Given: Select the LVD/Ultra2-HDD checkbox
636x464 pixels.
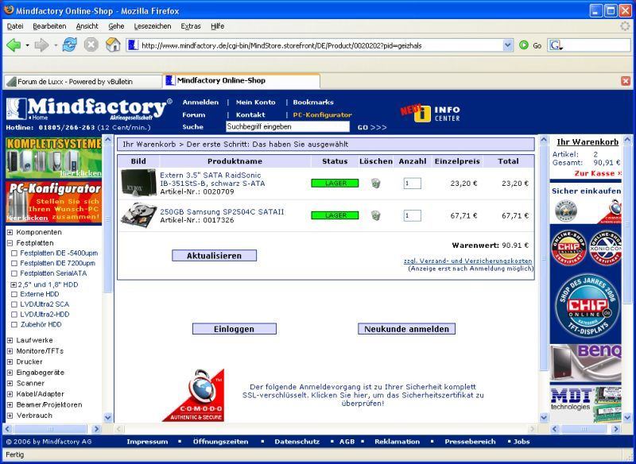Looking at the screenshot, I should coord(14,315).
